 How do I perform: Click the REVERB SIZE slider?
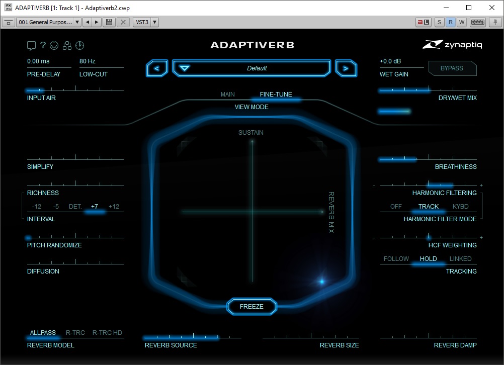point(311,336)
